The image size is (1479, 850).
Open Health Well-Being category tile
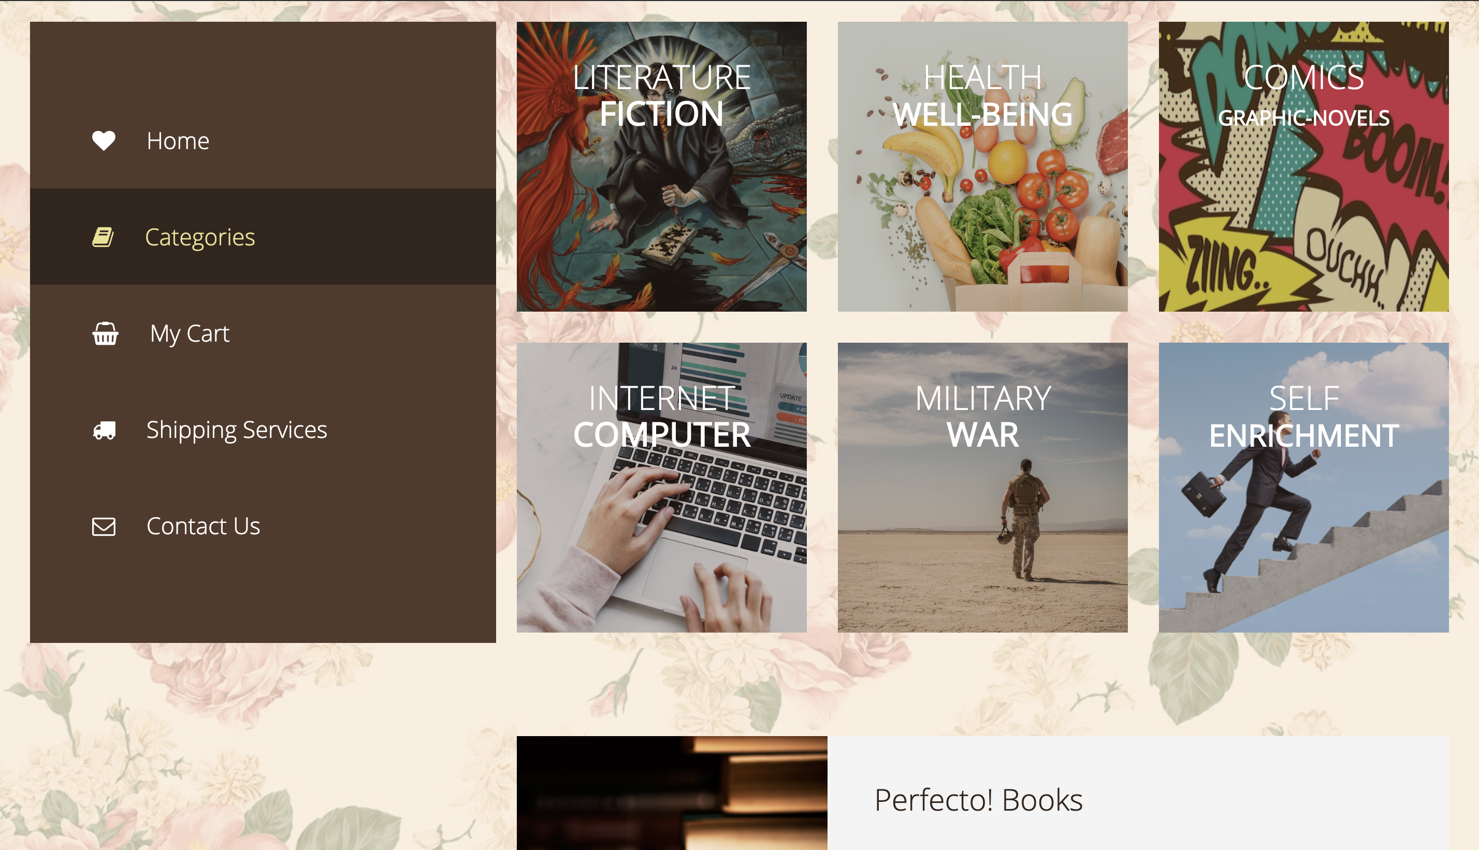point(983,166)
